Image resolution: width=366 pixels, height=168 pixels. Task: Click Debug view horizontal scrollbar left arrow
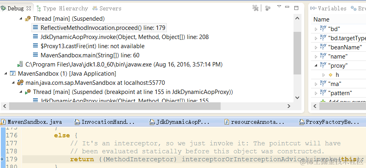(4, 106)
